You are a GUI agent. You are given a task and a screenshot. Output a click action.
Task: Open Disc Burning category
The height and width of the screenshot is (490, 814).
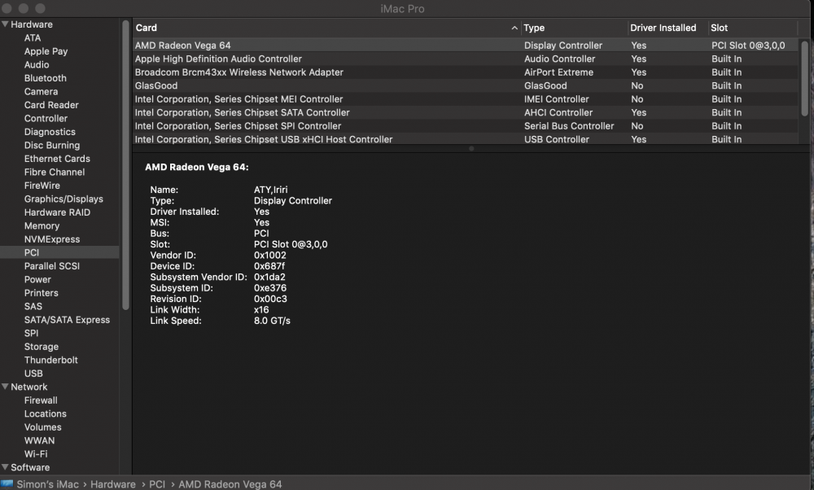[x=52, y=146]
